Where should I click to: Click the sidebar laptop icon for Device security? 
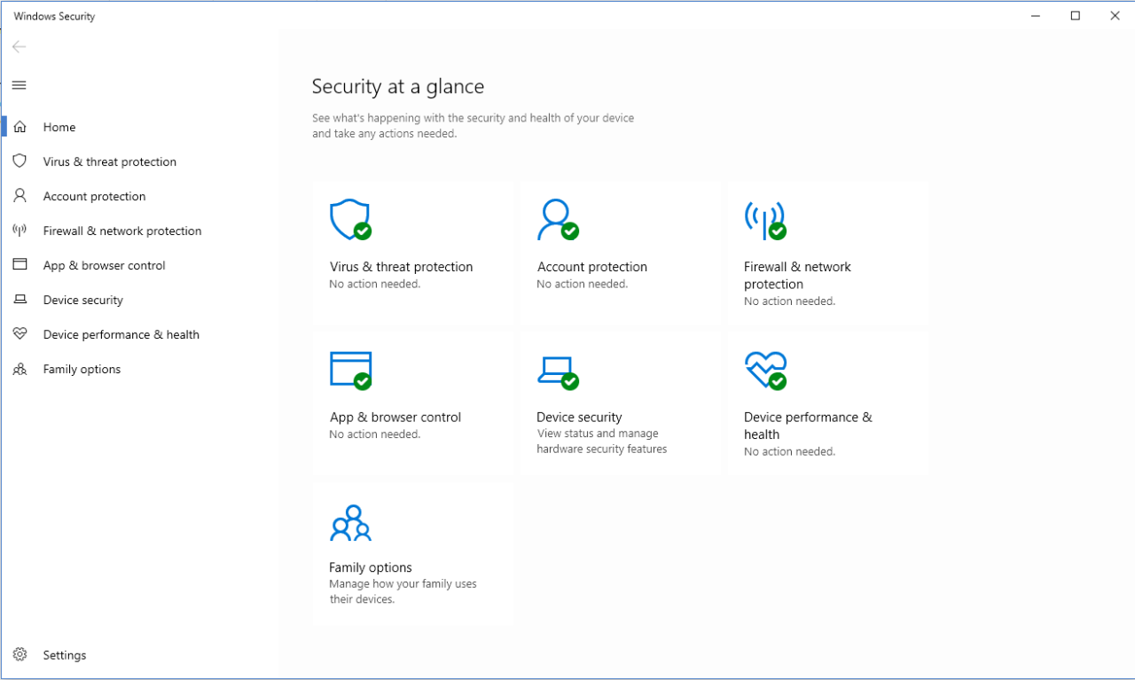20,300
